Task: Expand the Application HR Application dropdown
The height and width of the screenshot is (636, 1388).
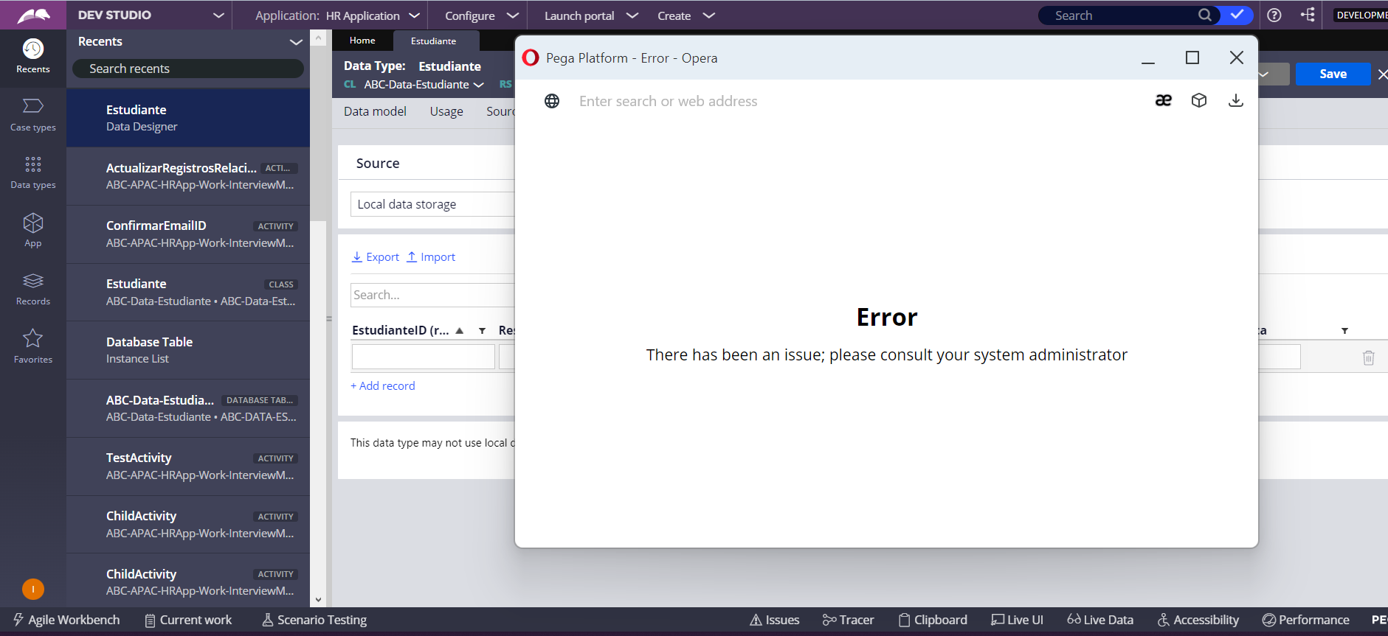Action: [x=414, y=15]
